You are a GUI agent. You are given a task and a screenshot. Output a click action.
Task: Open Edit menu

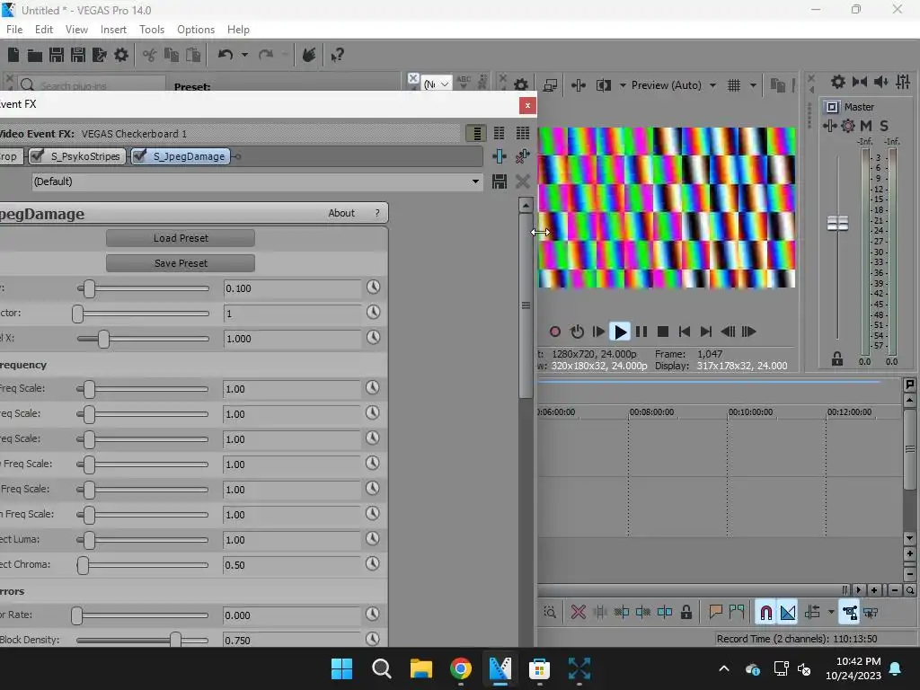click(x=44, y=30)
